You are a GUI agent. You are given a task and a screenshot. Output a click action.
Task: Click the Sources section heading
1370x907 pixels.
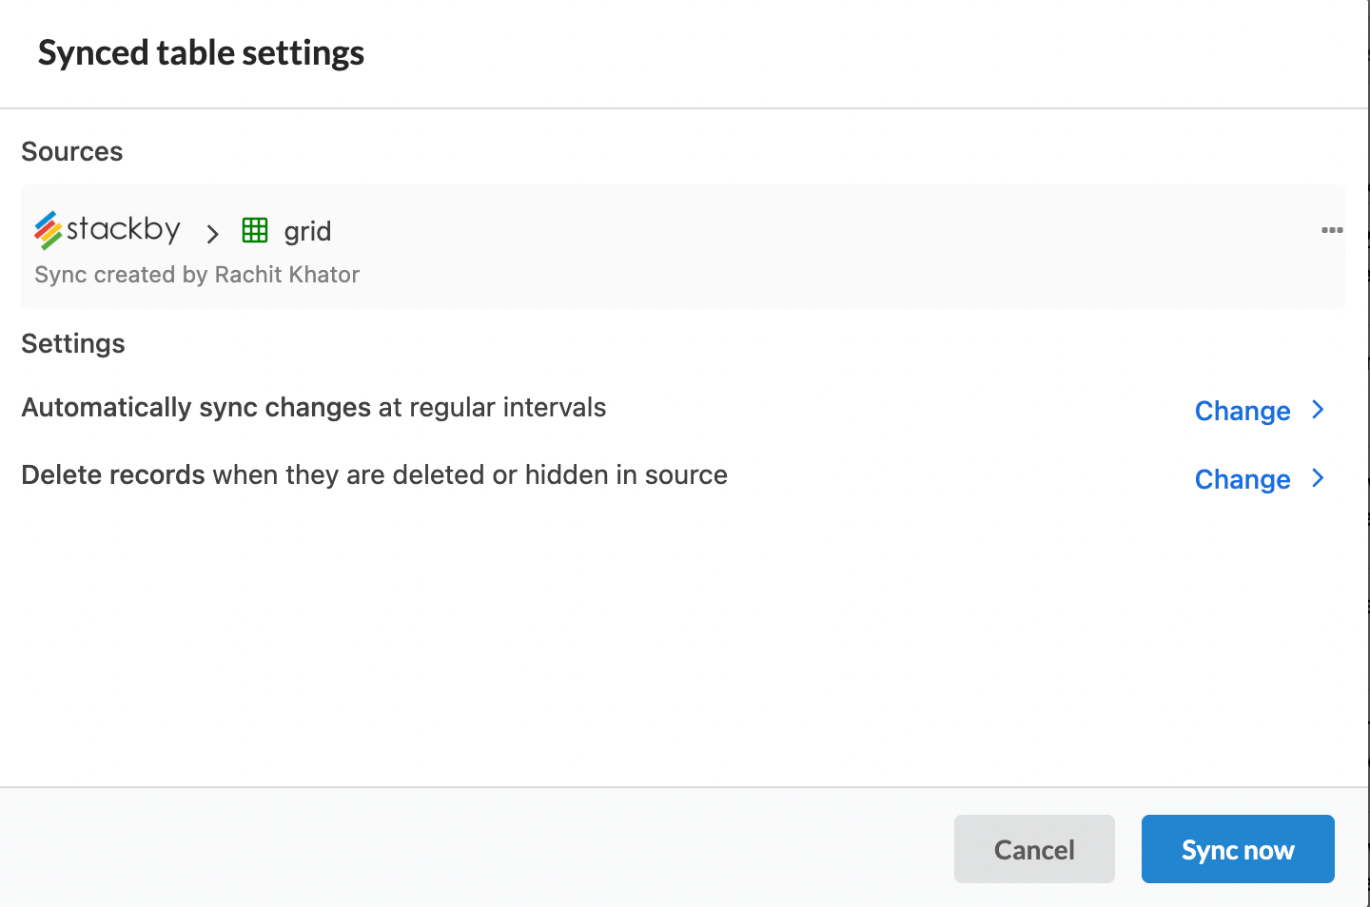point(72,152)
